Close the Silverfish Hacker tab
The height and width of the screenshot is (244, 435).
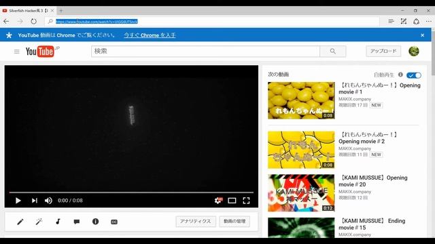point(52,11)
